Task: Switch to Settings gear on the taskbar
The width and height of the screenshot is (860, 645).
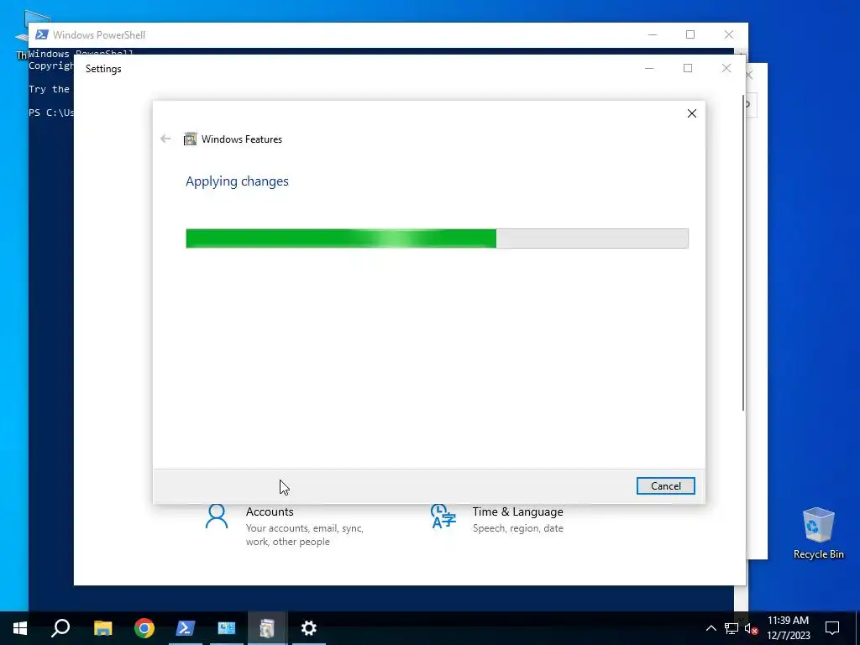Action: click(309, 628)
